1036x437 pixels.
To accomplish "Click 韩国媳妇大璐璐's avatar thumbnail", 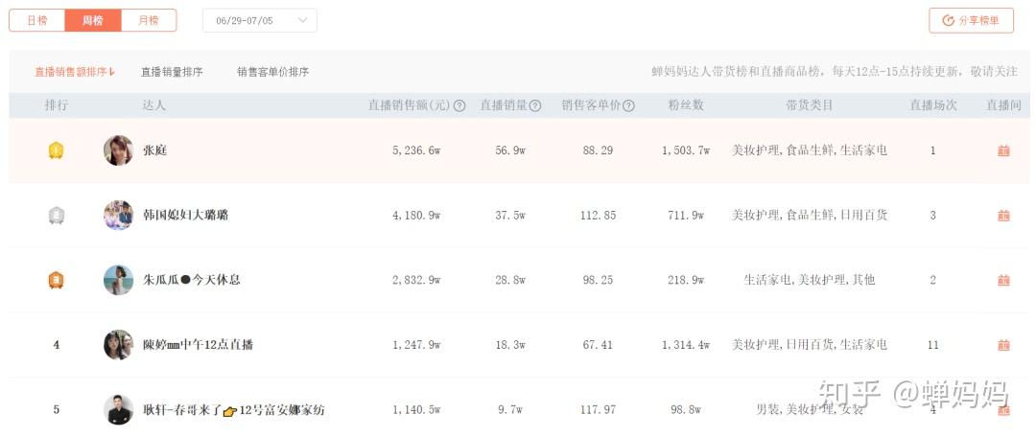I will pos(118,216).
